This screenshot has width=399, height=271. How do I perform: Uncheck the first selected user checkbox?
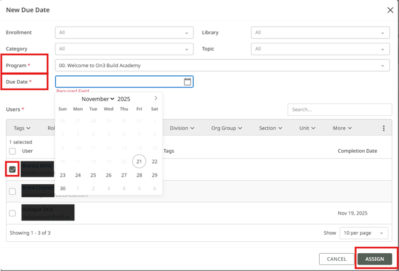pos(13,169)
